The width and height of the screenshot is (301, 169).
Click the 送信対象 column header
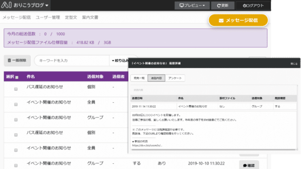pyautogui.click(x=95, y=77)
